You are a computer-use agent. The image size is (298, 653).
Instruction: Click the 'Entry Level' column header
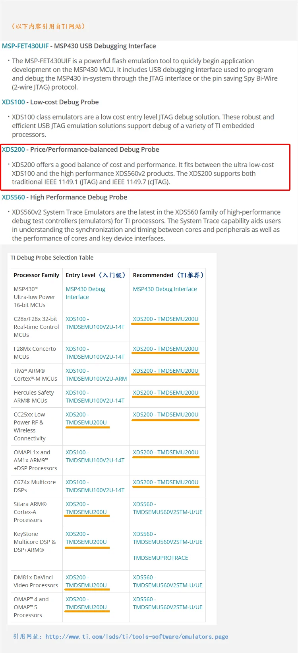(96, 275)
